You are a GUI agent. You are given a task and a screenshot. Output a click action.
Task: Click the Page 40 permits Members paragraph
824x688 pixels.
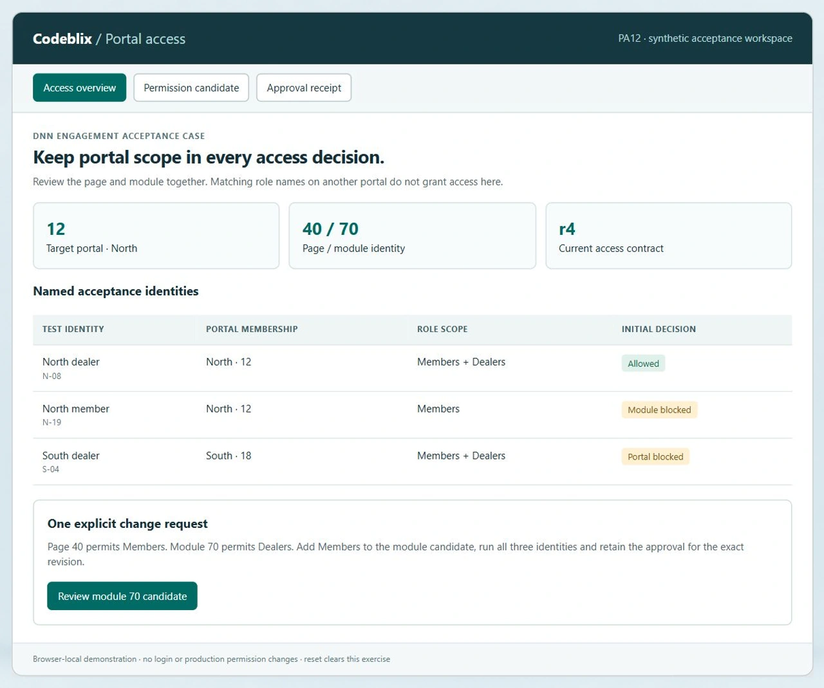coord(395,554)
